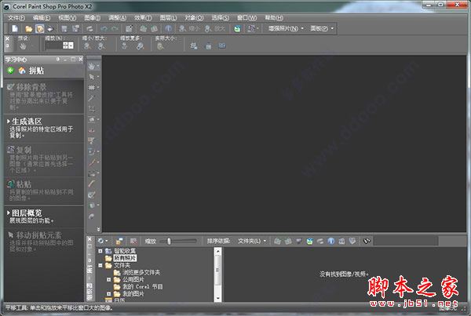Click the home icon in 学习中心 panel
471x316 pixels.
point(22,71)
